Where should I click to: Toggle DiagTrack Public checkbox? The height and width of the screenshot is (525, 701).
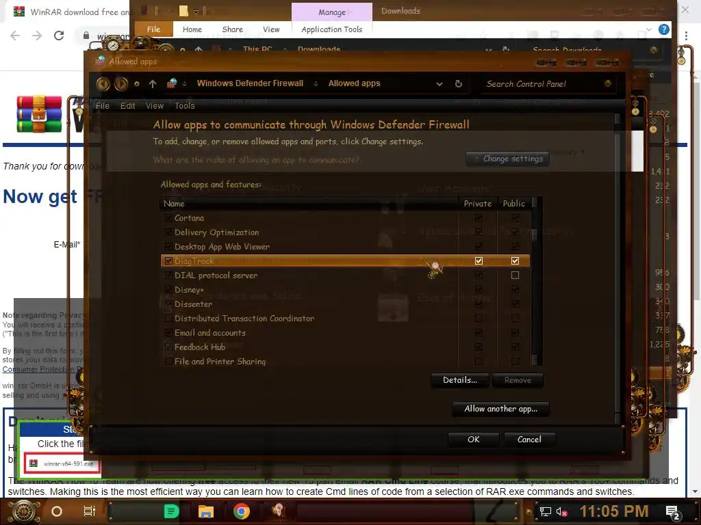(515, 260)
